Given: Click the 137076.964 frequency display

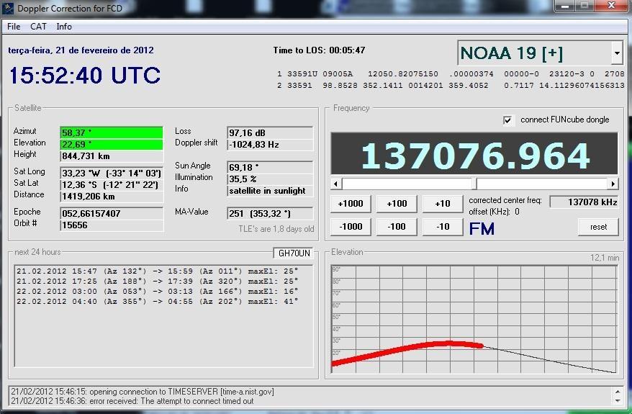Looking at the screenshot, I should [474, 154].
